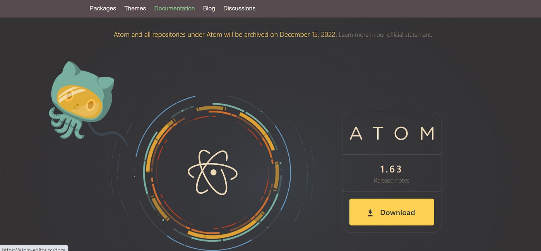Click the Octocat astronaut mascot

[81, 100]
